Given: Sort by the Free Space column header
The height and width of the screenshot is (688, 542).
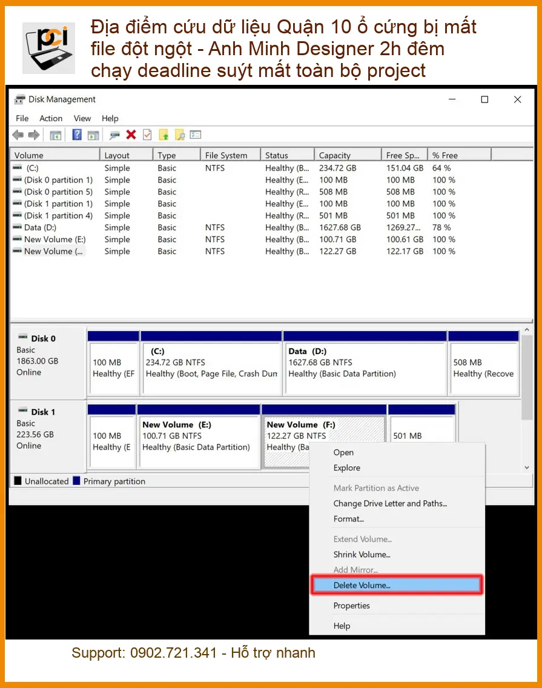Looking at the screenshot, I should [405, 155].
